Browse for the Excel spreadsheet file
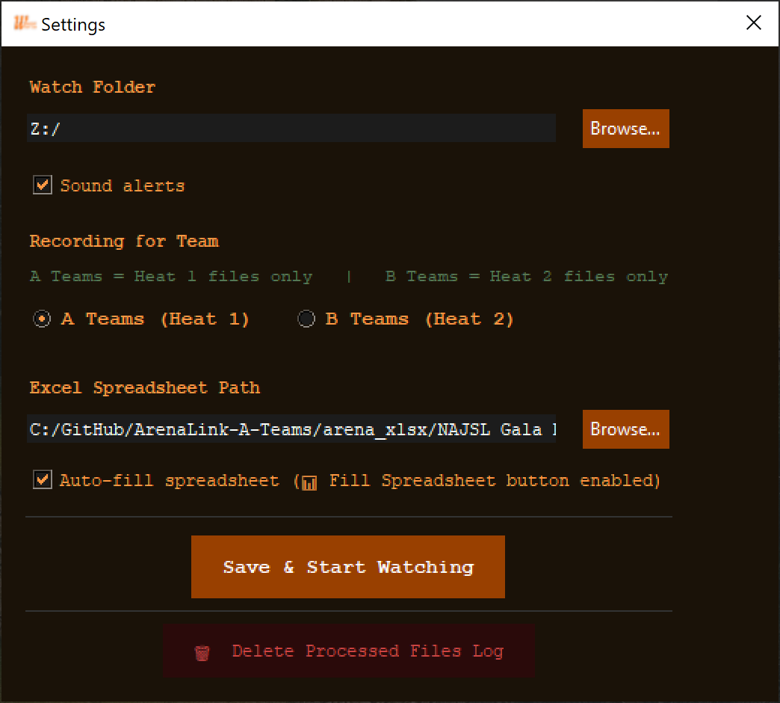The image size is (780, 703). click(x=626, y=429)
